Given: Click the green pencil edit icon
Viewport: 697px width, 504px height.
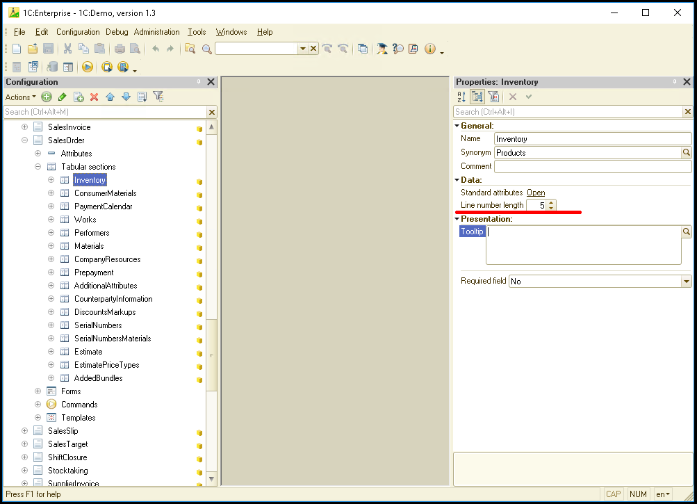Looking at the screenshot, I should [63, 97].
